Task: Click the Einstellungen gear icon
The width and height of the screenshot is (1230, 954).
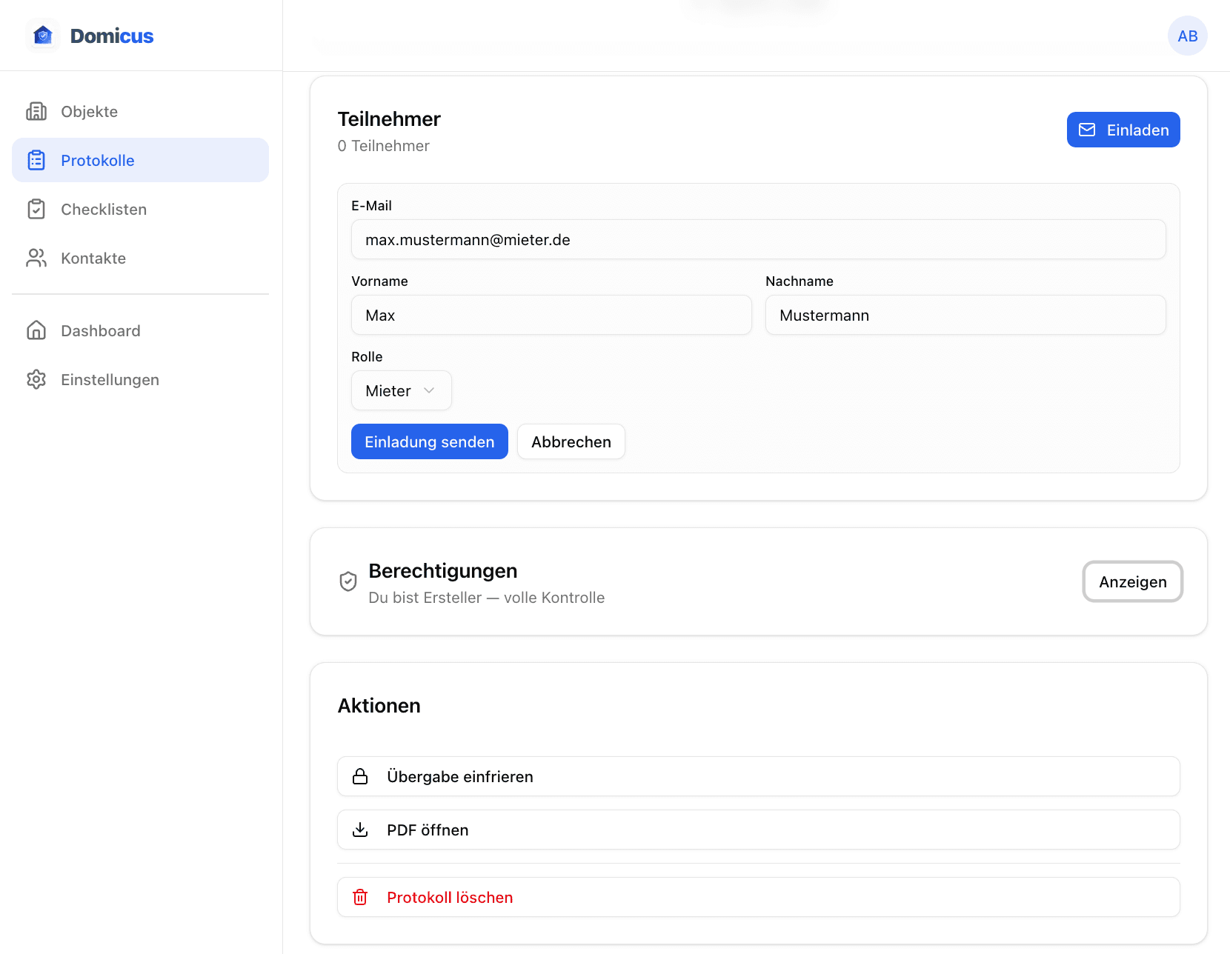Action: 36,379
